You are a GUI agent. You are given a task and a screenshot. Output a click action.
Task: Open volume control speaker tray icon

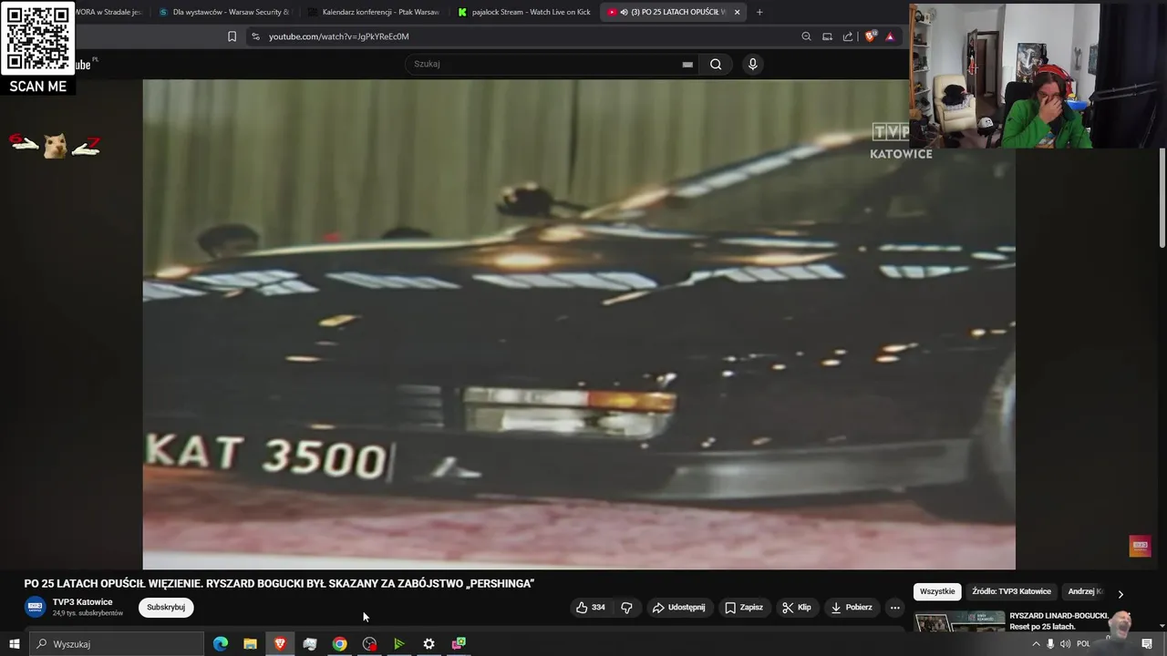click(1065, 643)
